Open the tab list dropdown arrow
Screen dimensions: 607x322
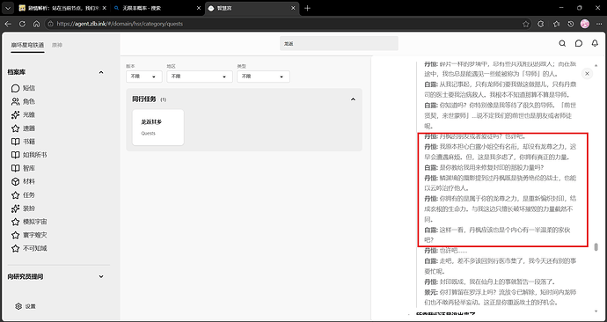8,8
